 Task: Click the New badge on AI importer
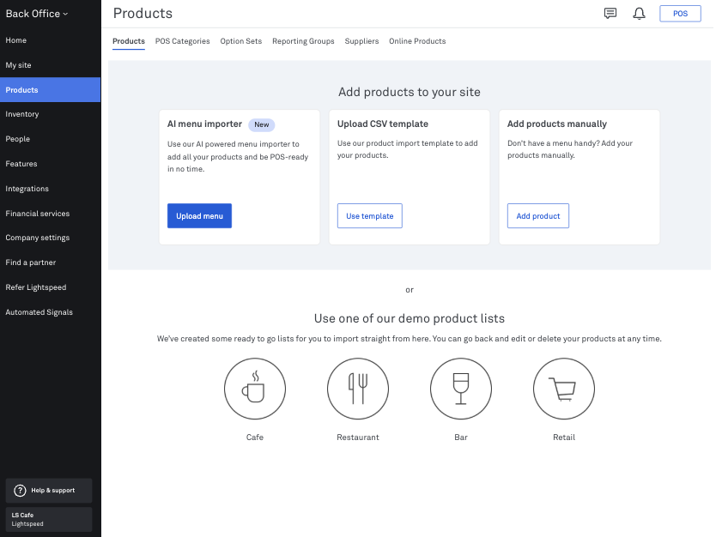pos(262,124)
